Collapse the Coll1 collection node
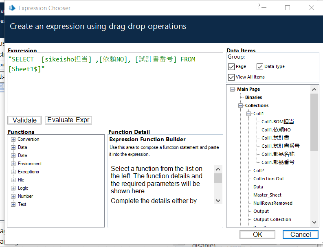Image resolution: width=323 pixels, height=247 pixels. coord(249,114)
